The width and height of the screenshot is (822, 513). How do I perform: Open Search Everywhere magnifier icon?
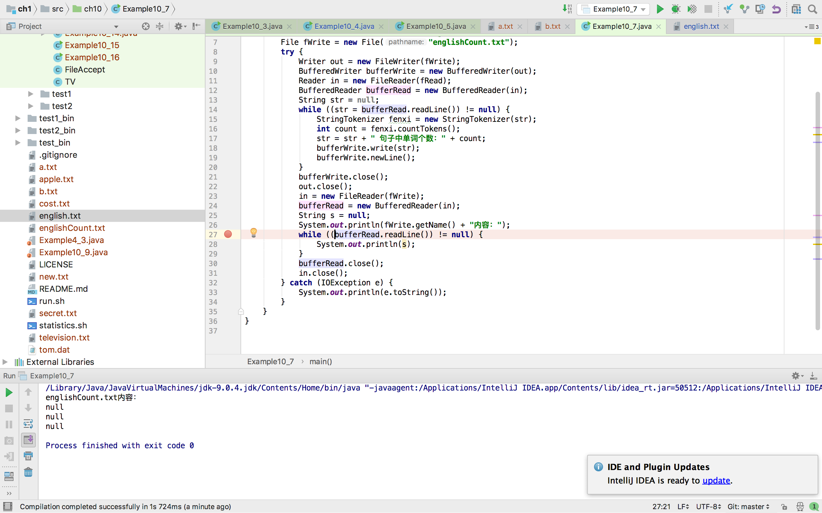812,9
